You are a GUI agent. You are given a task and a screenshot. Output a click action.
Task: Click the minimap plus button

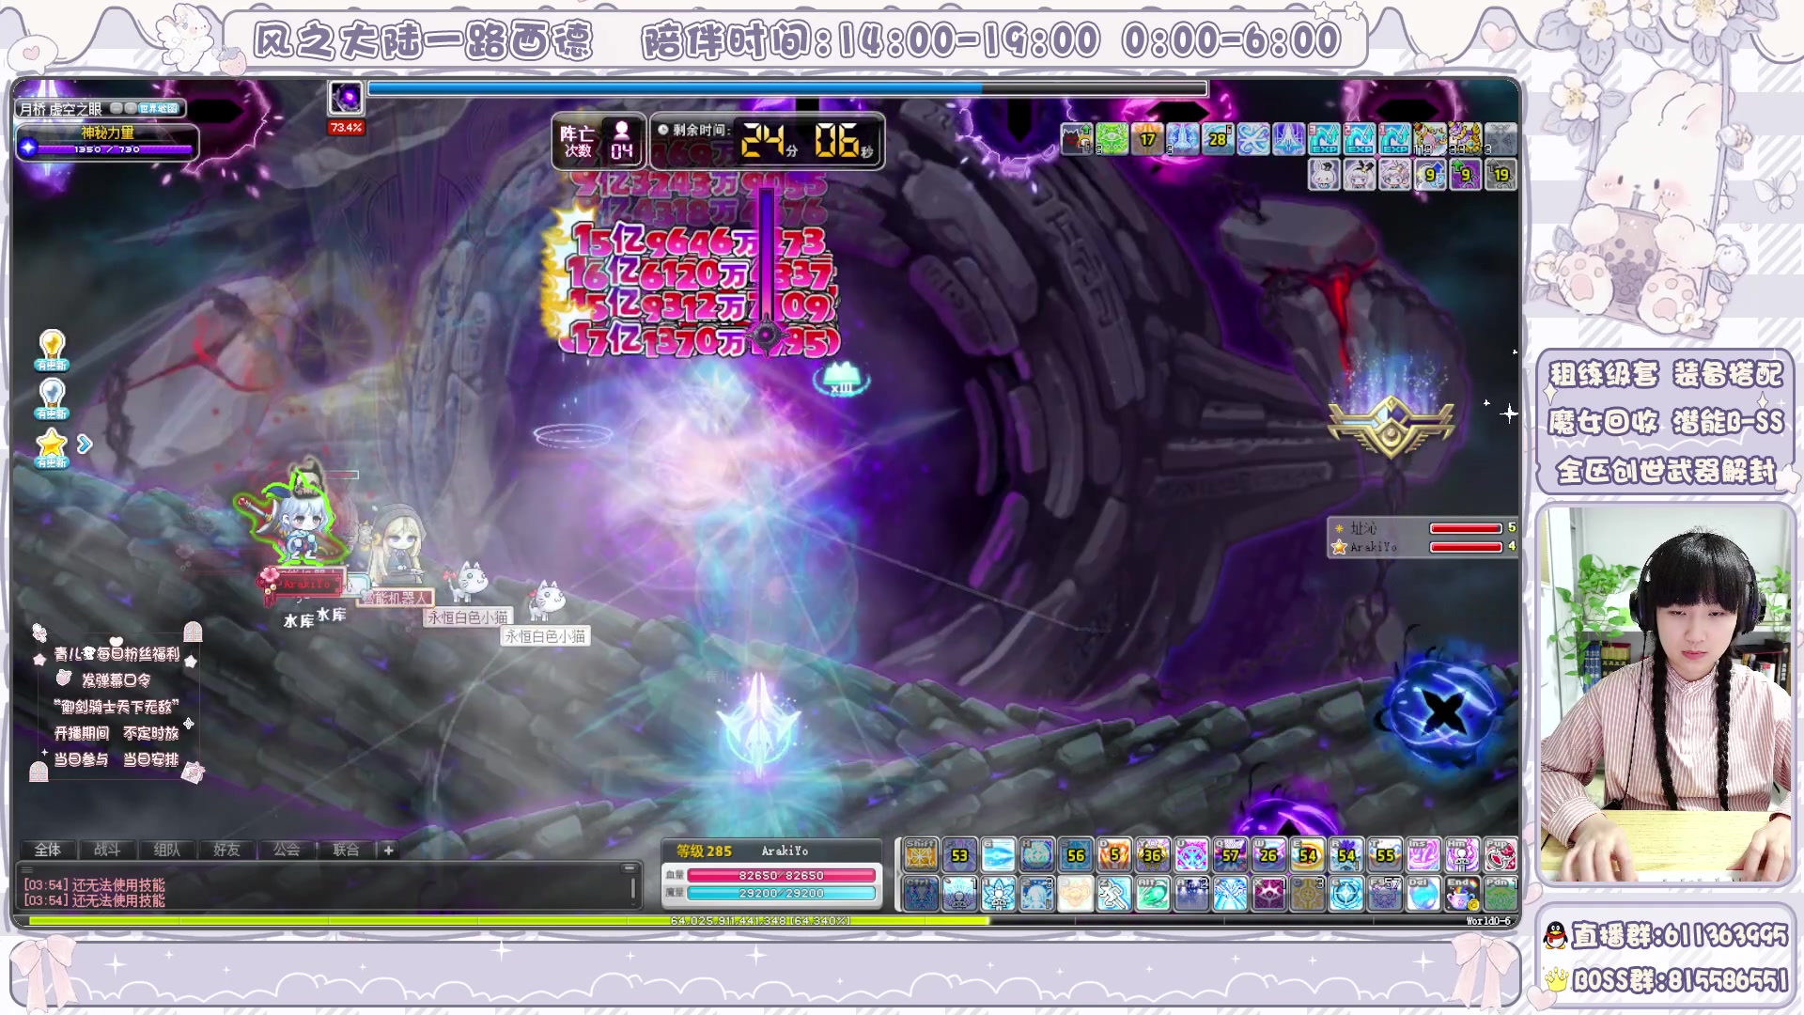[131, 108]
